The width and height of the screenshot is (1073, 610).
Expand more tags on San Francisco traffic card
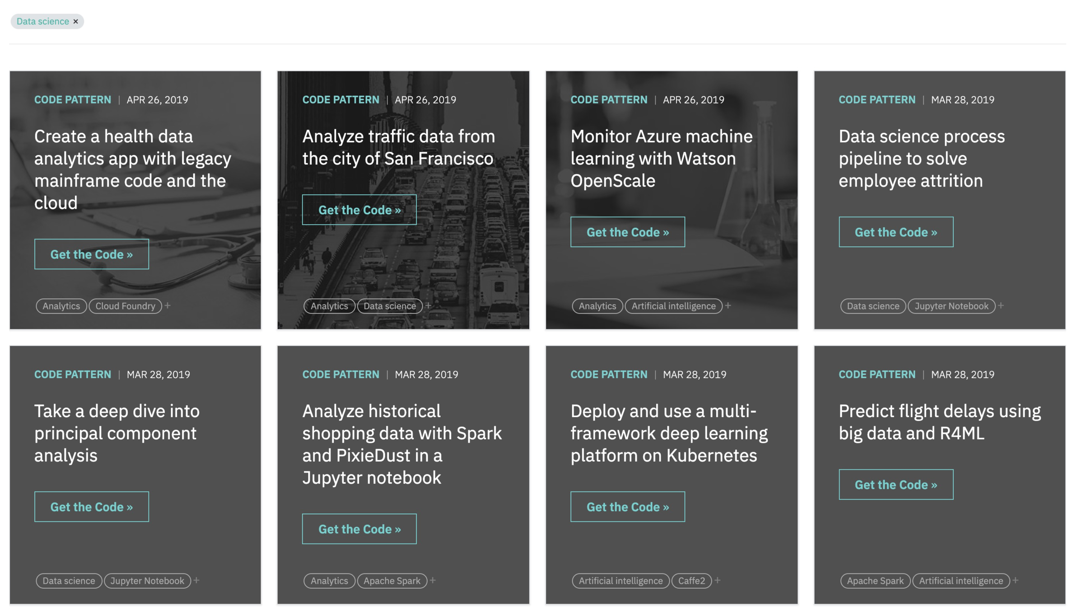point(428,305)
